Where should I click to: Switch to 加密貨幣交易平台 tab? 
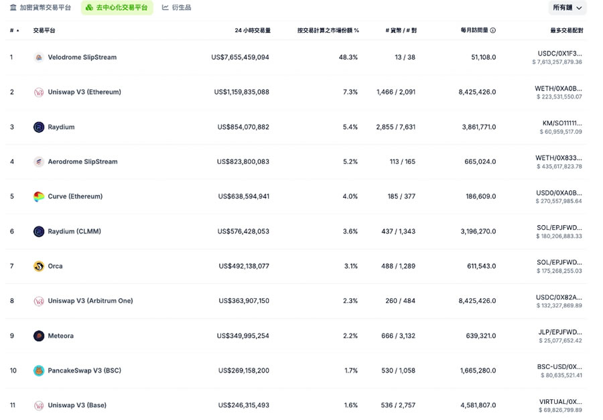[x=40, y=7]
